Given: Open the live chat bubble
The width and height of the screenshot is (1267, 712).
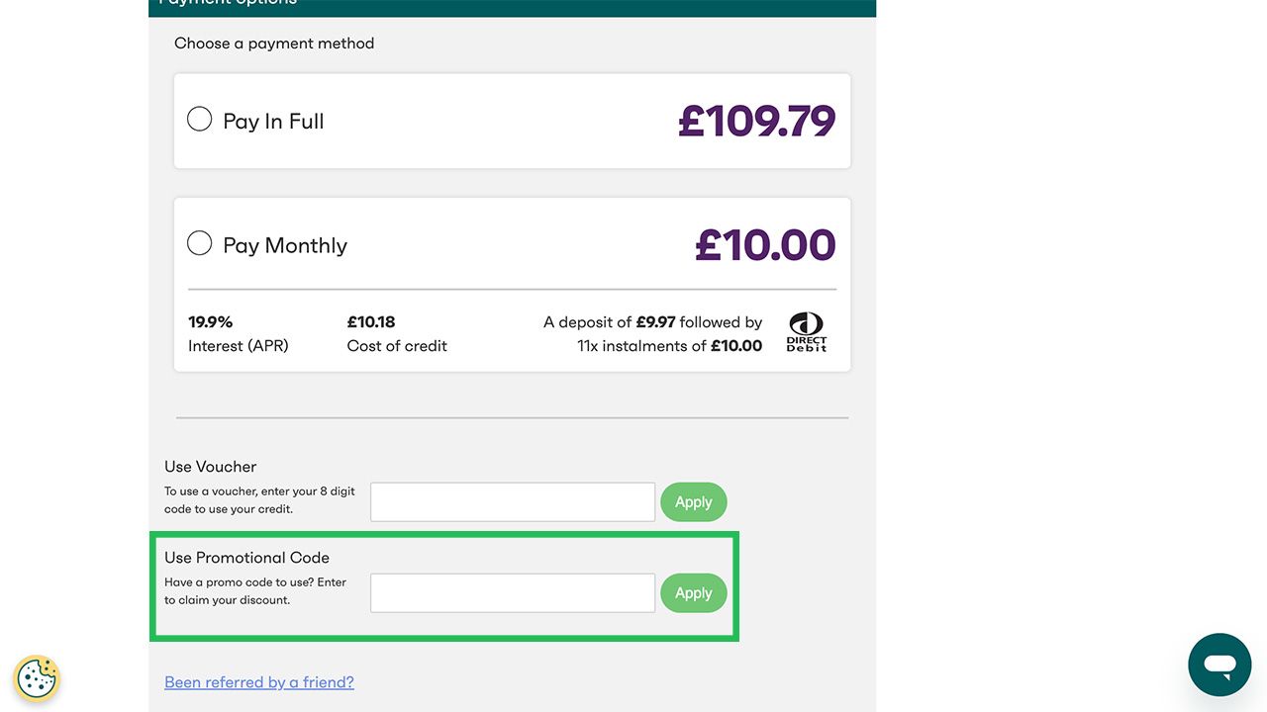Looking at the screenshot, I should (1219, 665).
